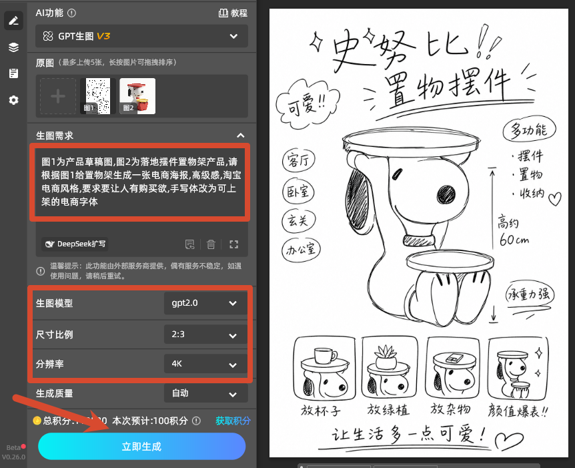Open the 生图模型 gpt2.0 dropdown
The width and height of the screenshot is (575, 468).
(x=205, y=303)
